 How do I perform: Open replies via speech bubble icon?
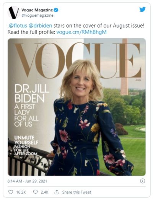pos(35,192)
